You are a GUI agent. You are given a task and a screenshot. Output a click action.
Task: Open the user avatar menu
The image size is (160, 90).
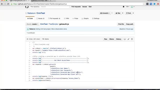pyautogui.click(x=132, y=7)
